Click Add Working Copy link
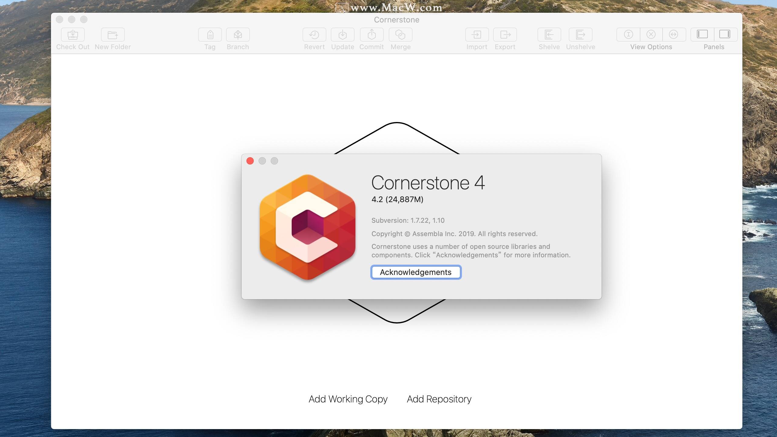This screenshot has height=437, width=777. click(x=348, y=398)
